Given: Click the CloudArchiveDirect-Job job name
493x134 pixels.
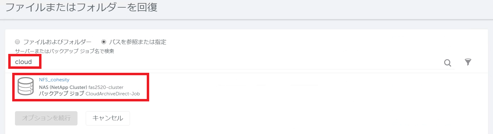Looking at the screenshot, I should point(113,94).
